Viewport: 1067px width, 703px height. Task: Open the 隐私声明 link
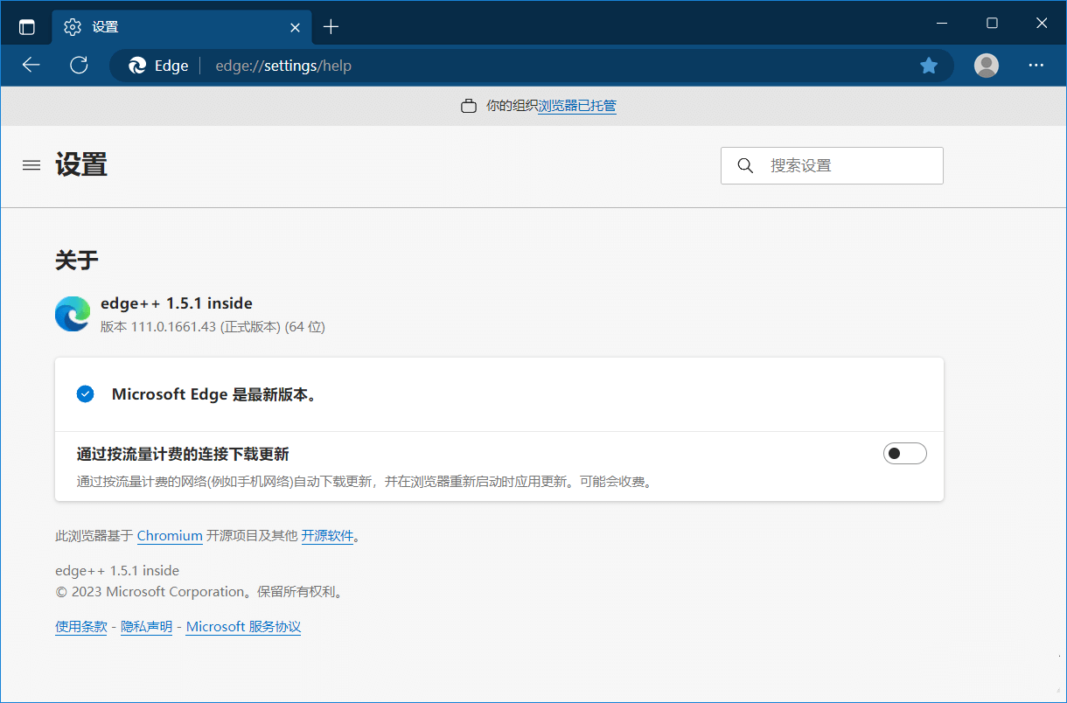(146, 626)
